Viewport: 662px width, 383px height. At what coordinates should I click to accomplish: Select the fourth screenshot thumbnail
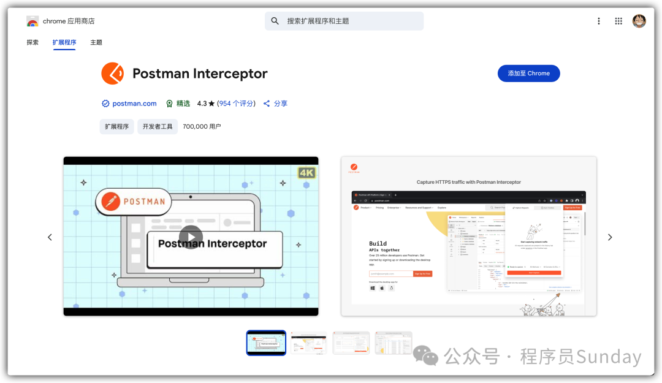pyautogui.click(x=394, y=343)
